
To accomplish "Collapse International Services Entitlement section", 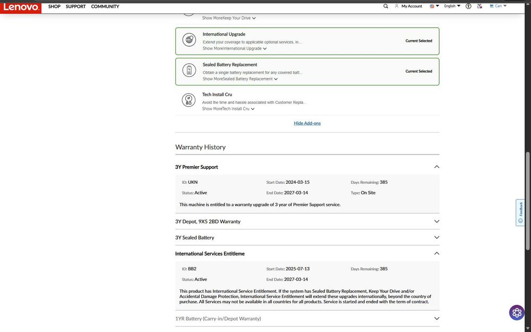I will (x=436, y=253).
